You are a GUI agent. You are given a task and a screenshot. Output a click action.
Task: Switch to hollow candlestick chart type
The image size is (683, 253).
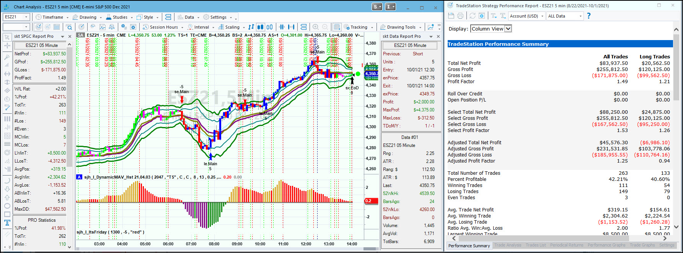270,27
